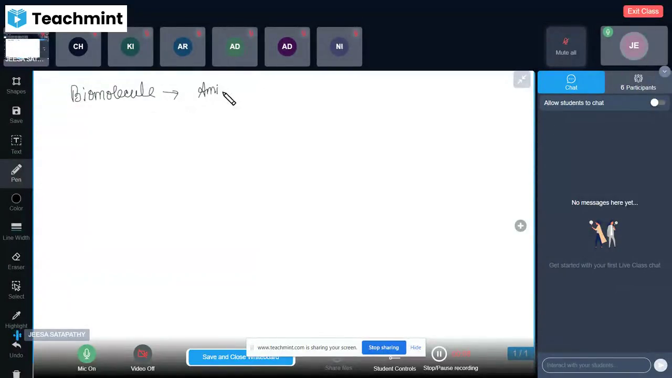Switch to the Chat tab
Screen dimensions: 672x378
point(571,82)
